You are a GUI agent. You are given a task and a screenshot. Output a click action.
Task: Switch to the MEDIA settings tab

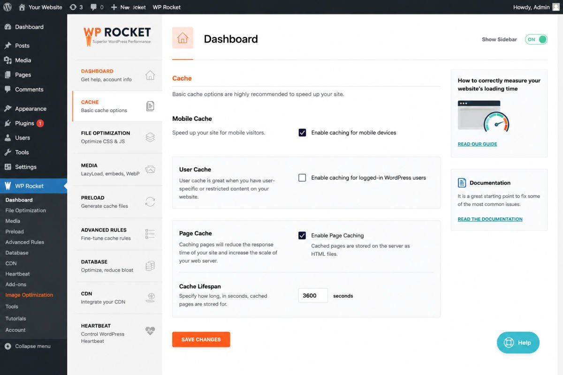point(117,170)
